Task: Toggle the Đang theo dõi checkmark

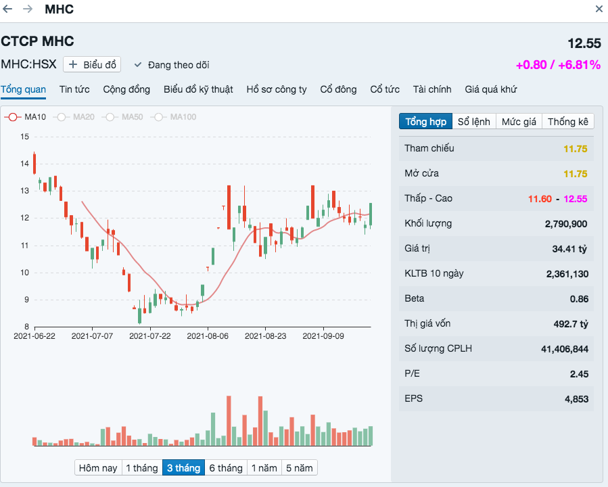Action: pos(138,65)
